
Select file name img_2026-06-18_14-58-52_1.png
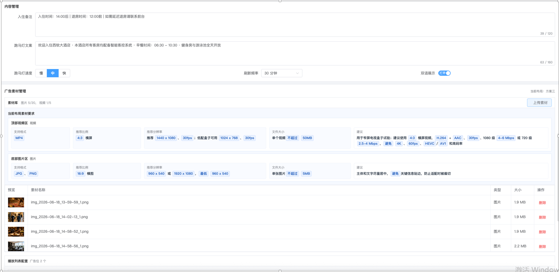click(59, 231)
